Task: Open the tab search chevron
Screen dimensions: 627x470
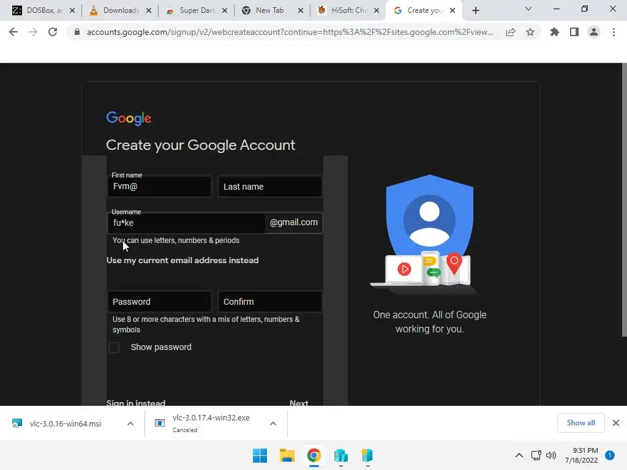Action: (x=528, y=9)
